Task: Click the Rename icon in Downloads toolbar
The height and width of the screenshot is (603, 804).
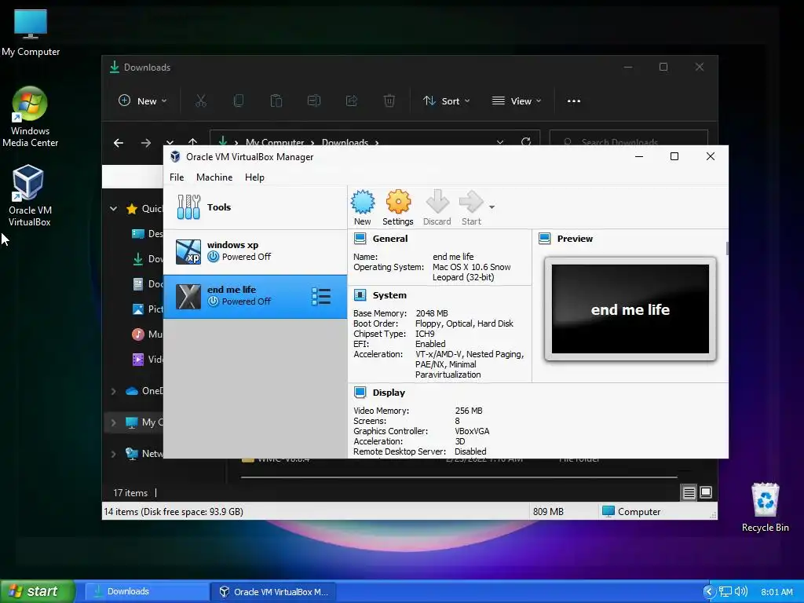Action: coord(314,101)
